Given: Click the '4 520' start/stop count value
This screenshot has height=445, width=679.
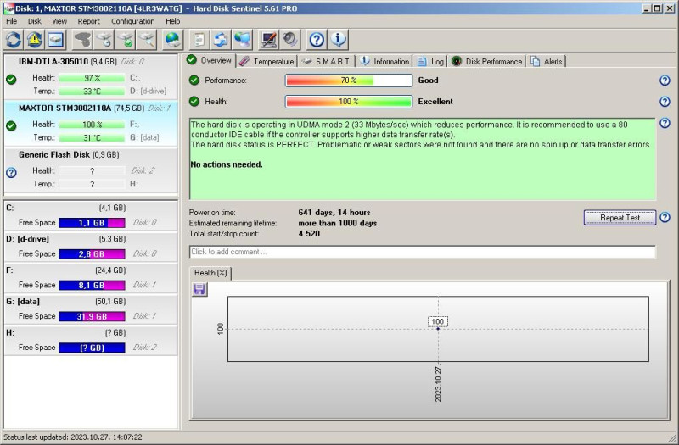Looking at the screenshot, I should (309, 234).
